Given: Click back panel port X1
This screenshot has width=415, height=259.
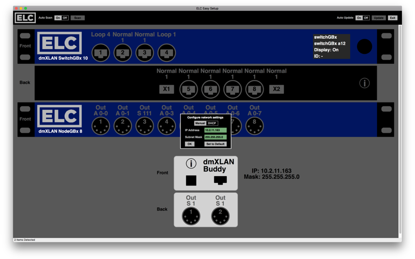Looking at the screenshot, I should [x=167, y=89].
